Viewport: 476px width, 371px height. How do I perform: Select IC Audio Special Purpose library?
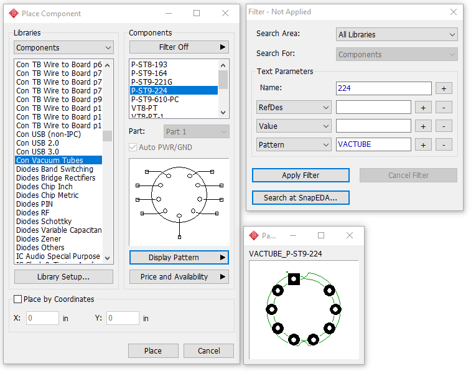click(58, 256)
